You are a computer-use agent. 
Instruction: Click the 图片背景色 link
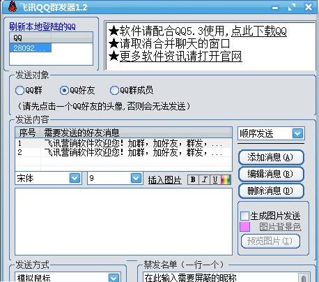[280, 227]
